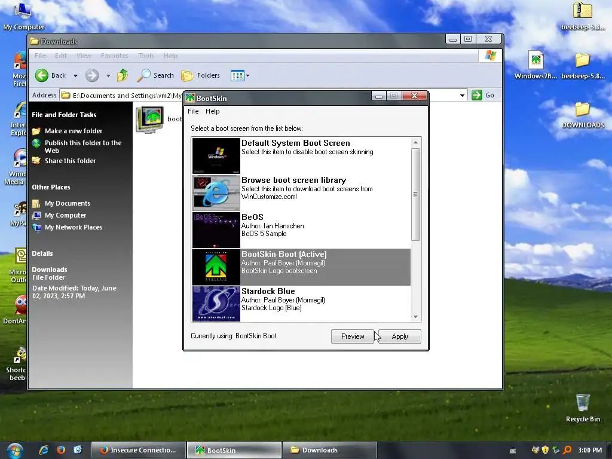
Task: Open the Back history dropdown arrow
Action: point(75,76)
